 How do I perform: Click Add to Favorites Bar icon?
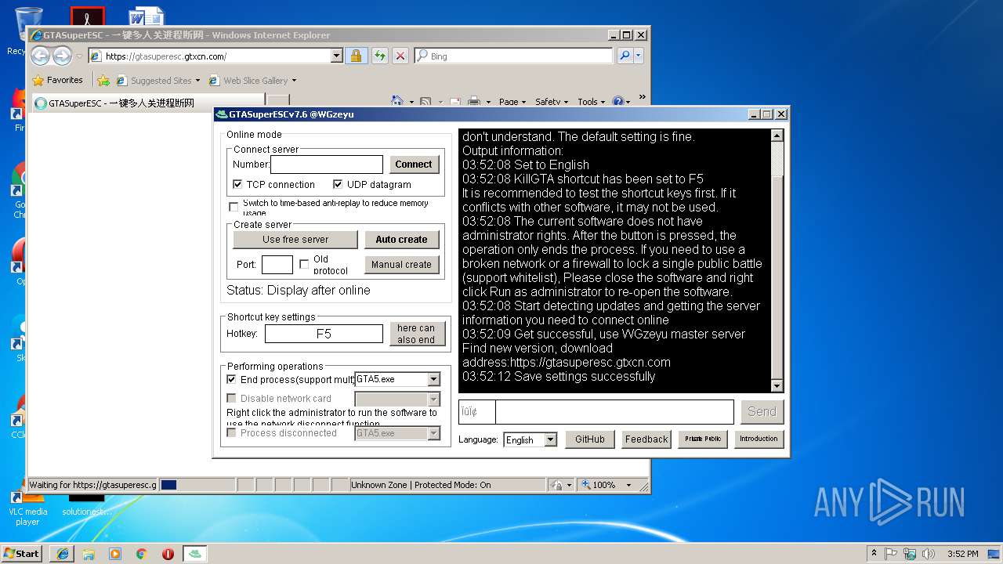tap(103, 80)
